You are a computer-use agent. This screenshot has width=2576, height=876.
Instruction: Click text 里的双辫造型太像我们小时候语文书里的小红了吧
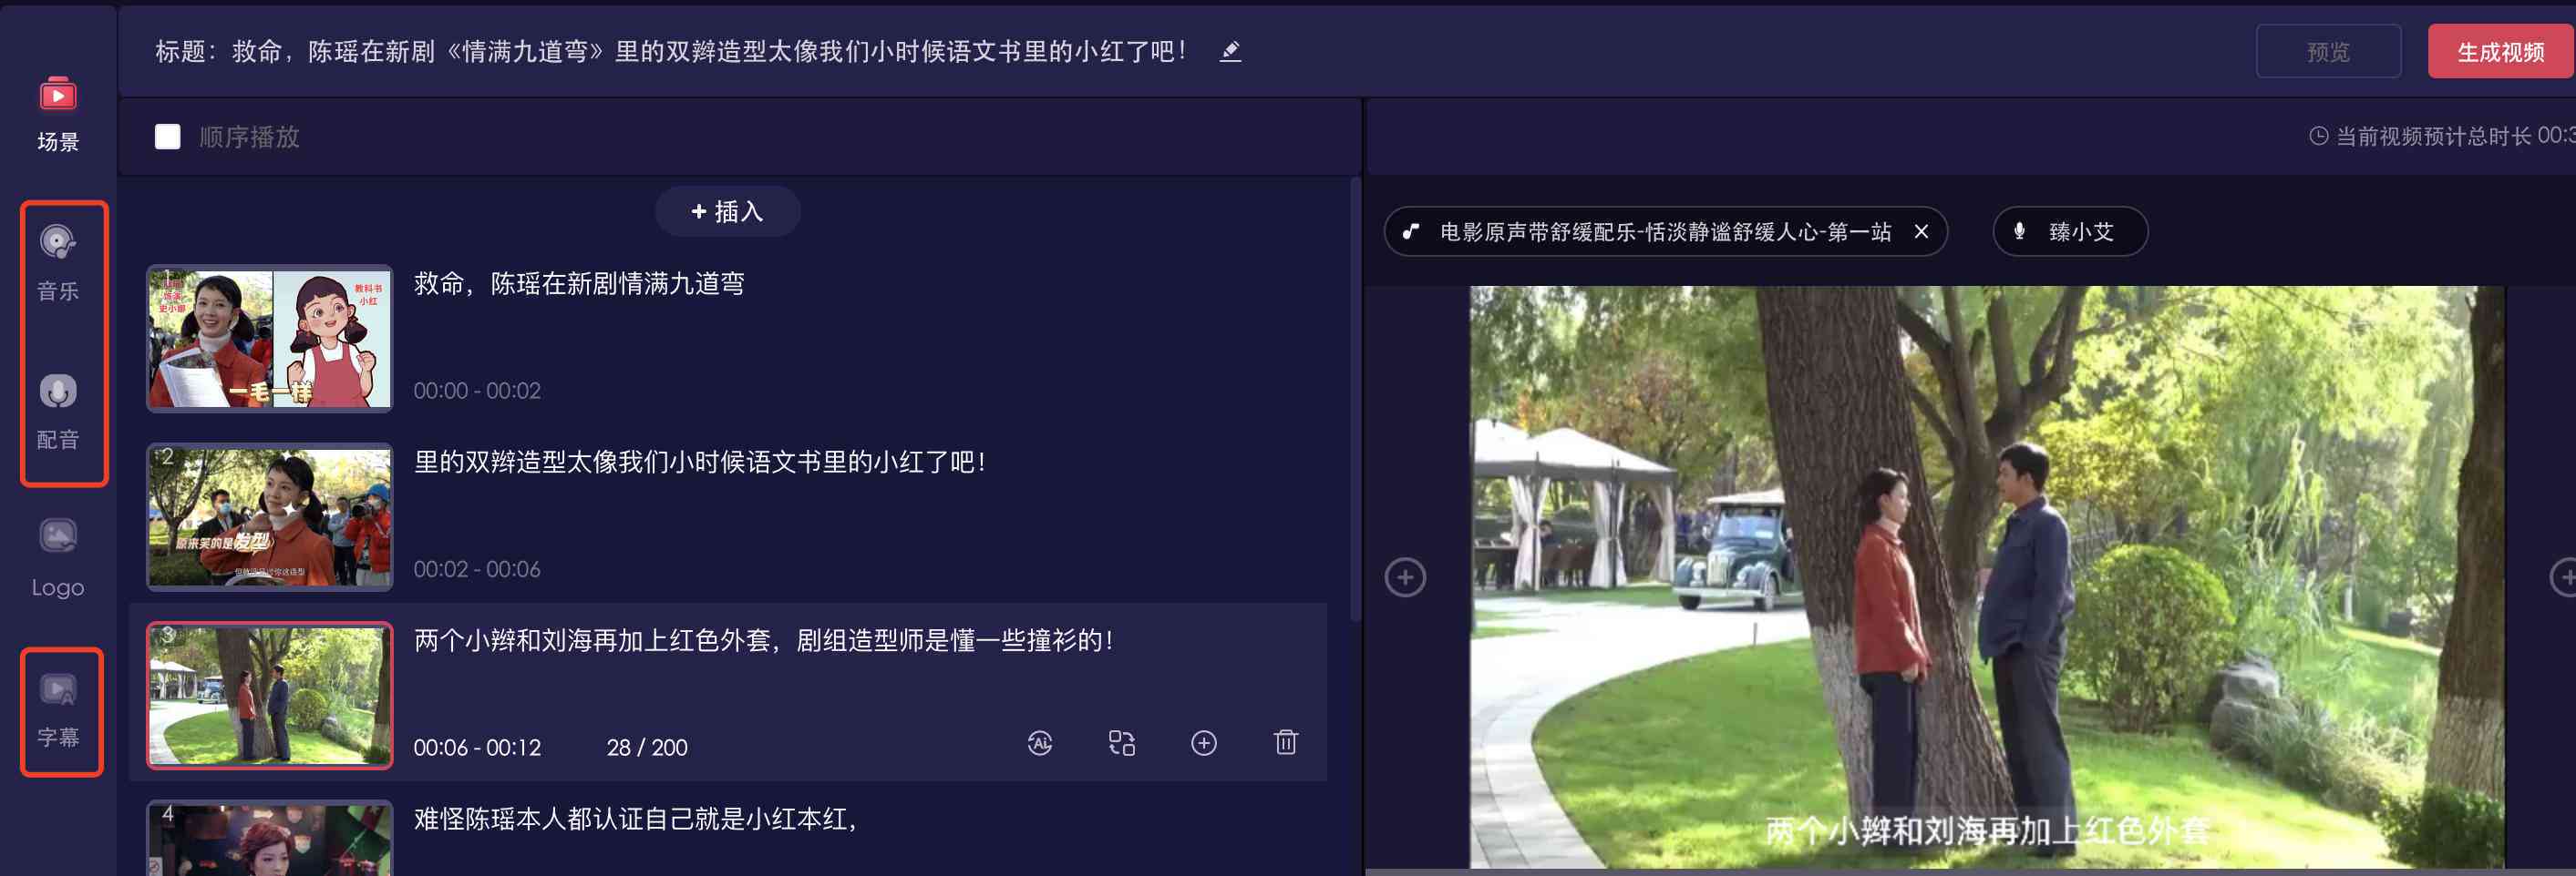[700, 463]
